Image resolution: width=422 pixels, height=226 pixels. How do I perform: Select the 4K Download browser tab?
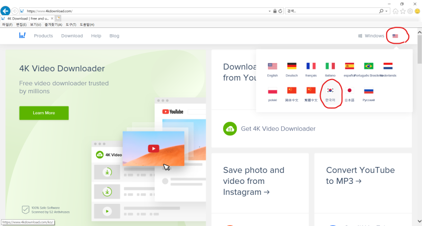tap(27, 18)
